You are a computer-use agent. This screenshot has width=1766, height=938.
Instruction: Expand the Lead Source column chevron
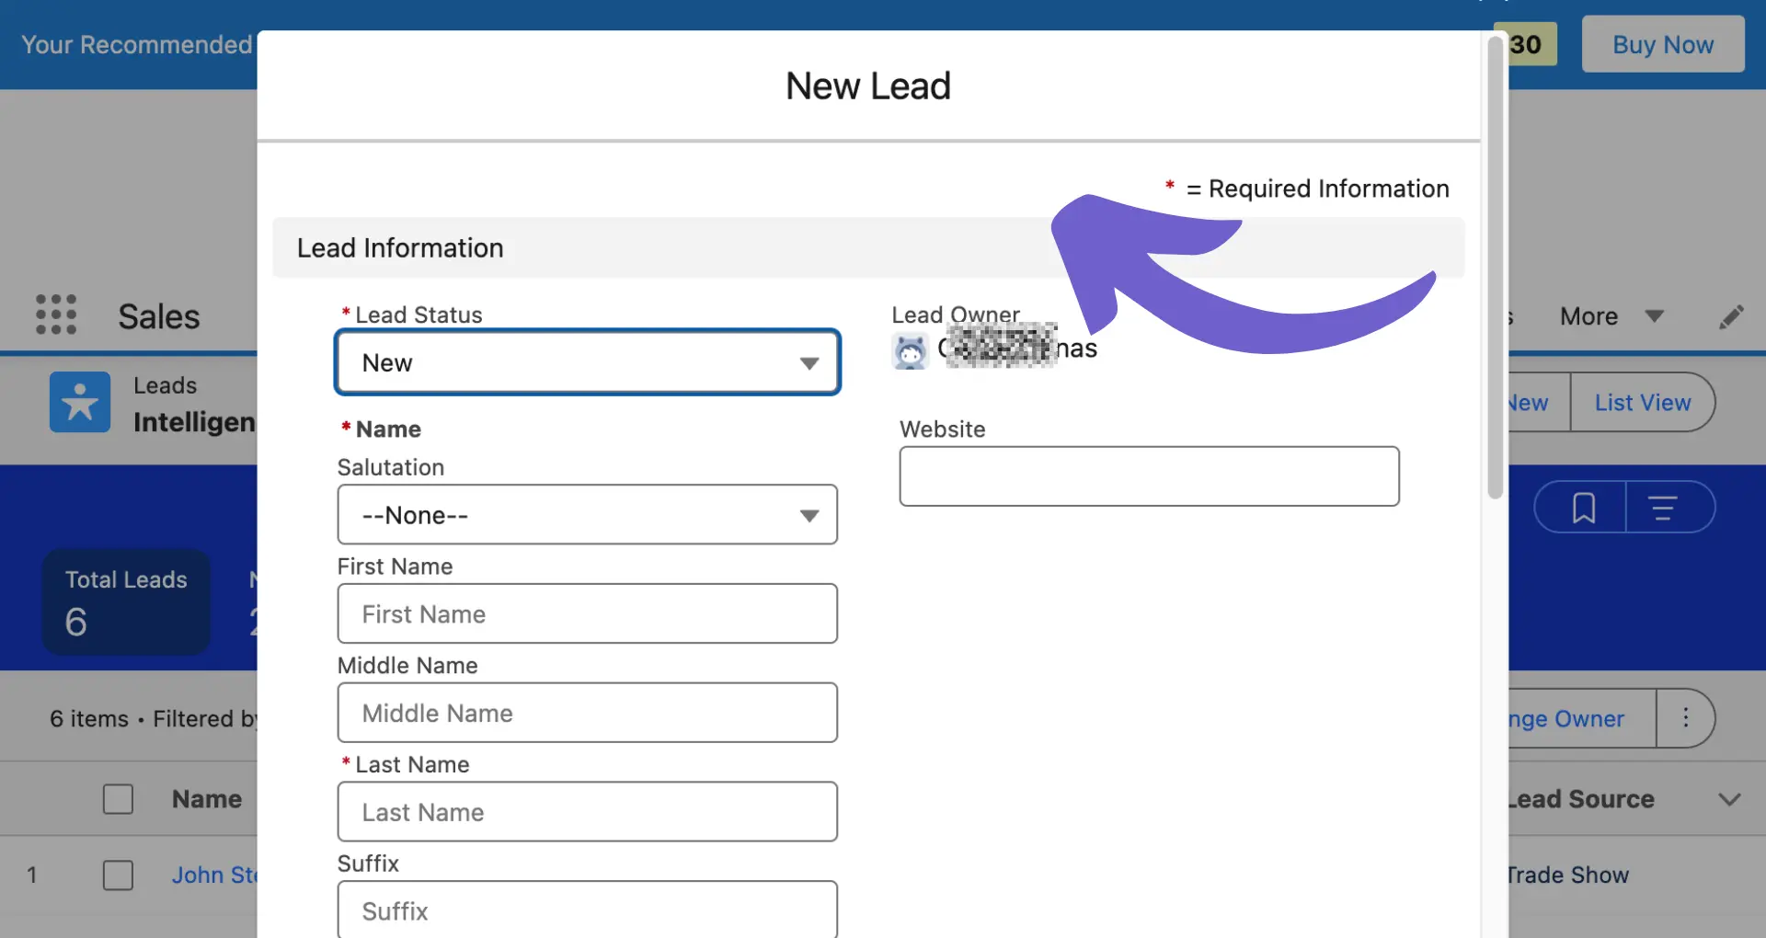tap(1731, 799)
